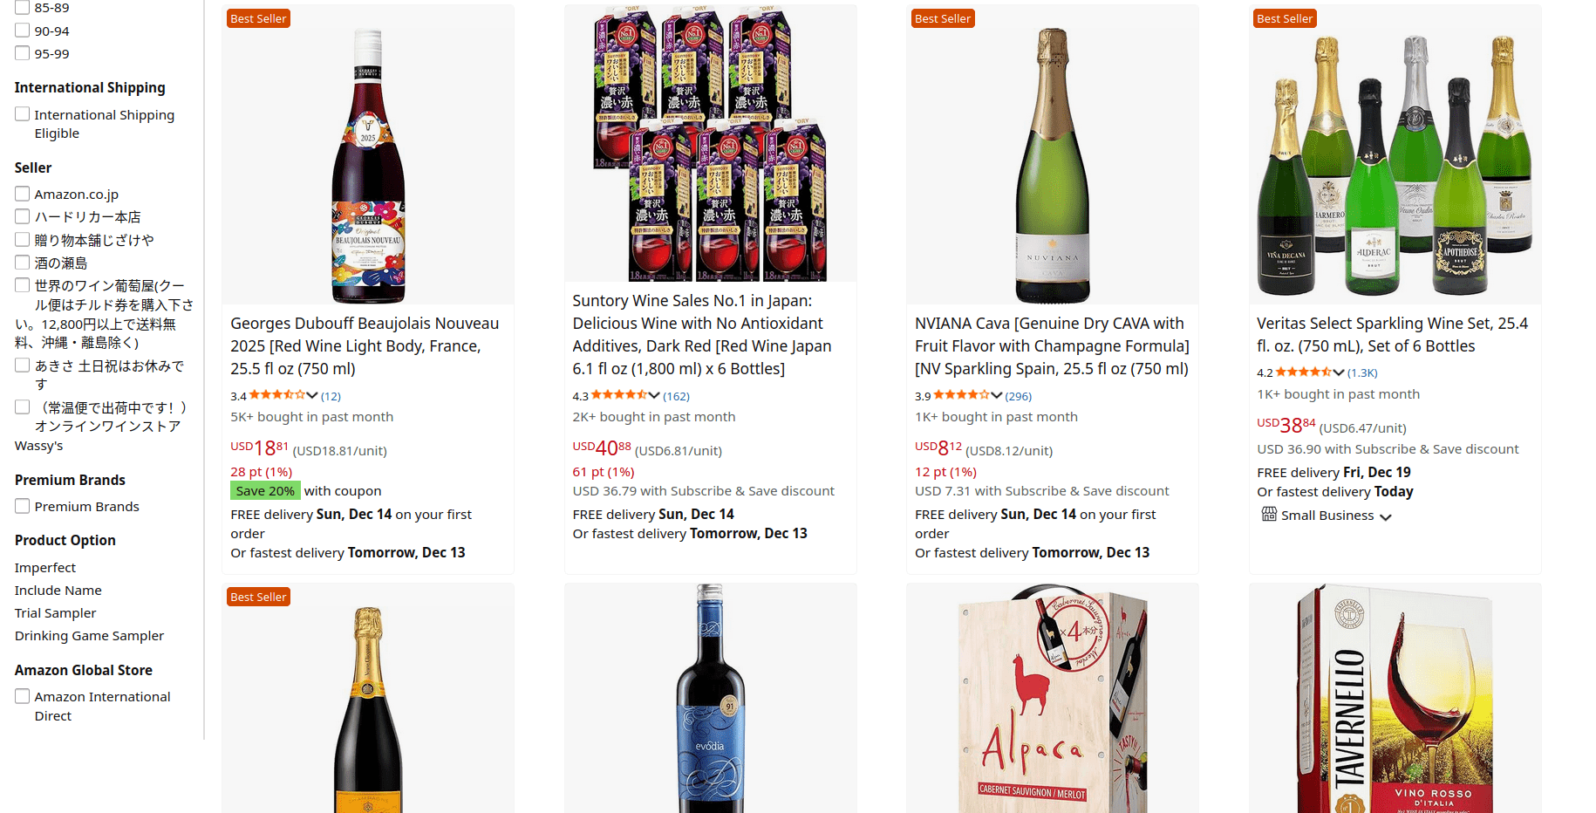This screenshot has width=1596, height=813.
Task: Enable the Amazon.co.jp seller filter
Action: pyautogui.click(x=23, y=194)
